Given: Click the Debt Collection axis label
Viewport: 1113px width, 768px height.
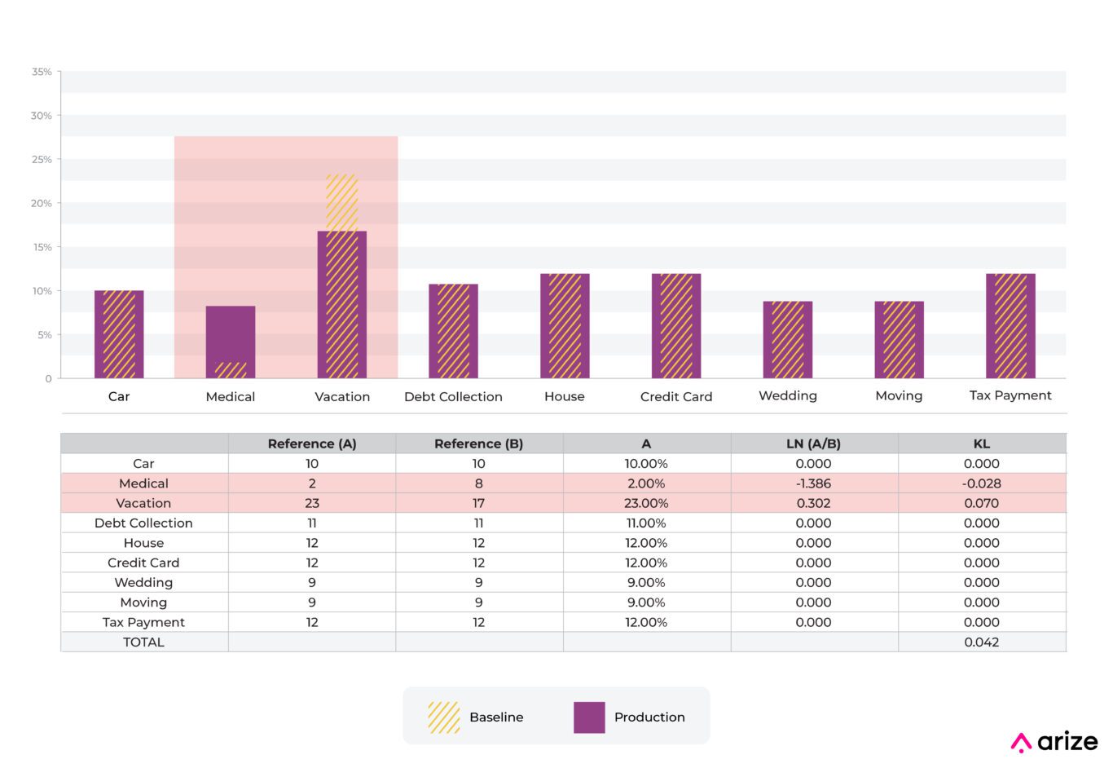Looking at the screenshot, I should pyautogui.click(x=453, y=397).
